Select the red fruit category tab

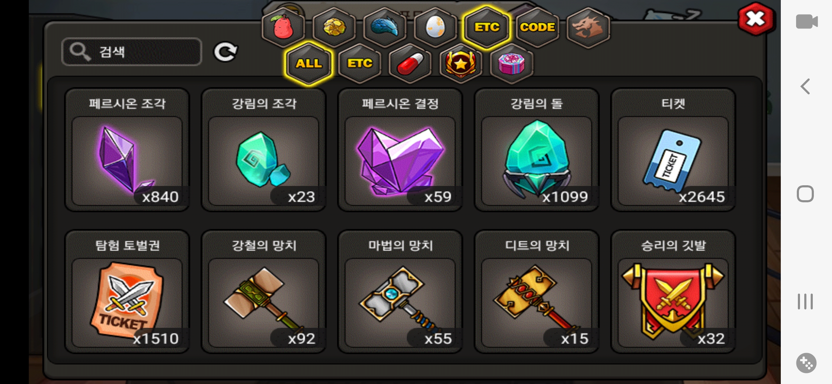pos(283,27)
